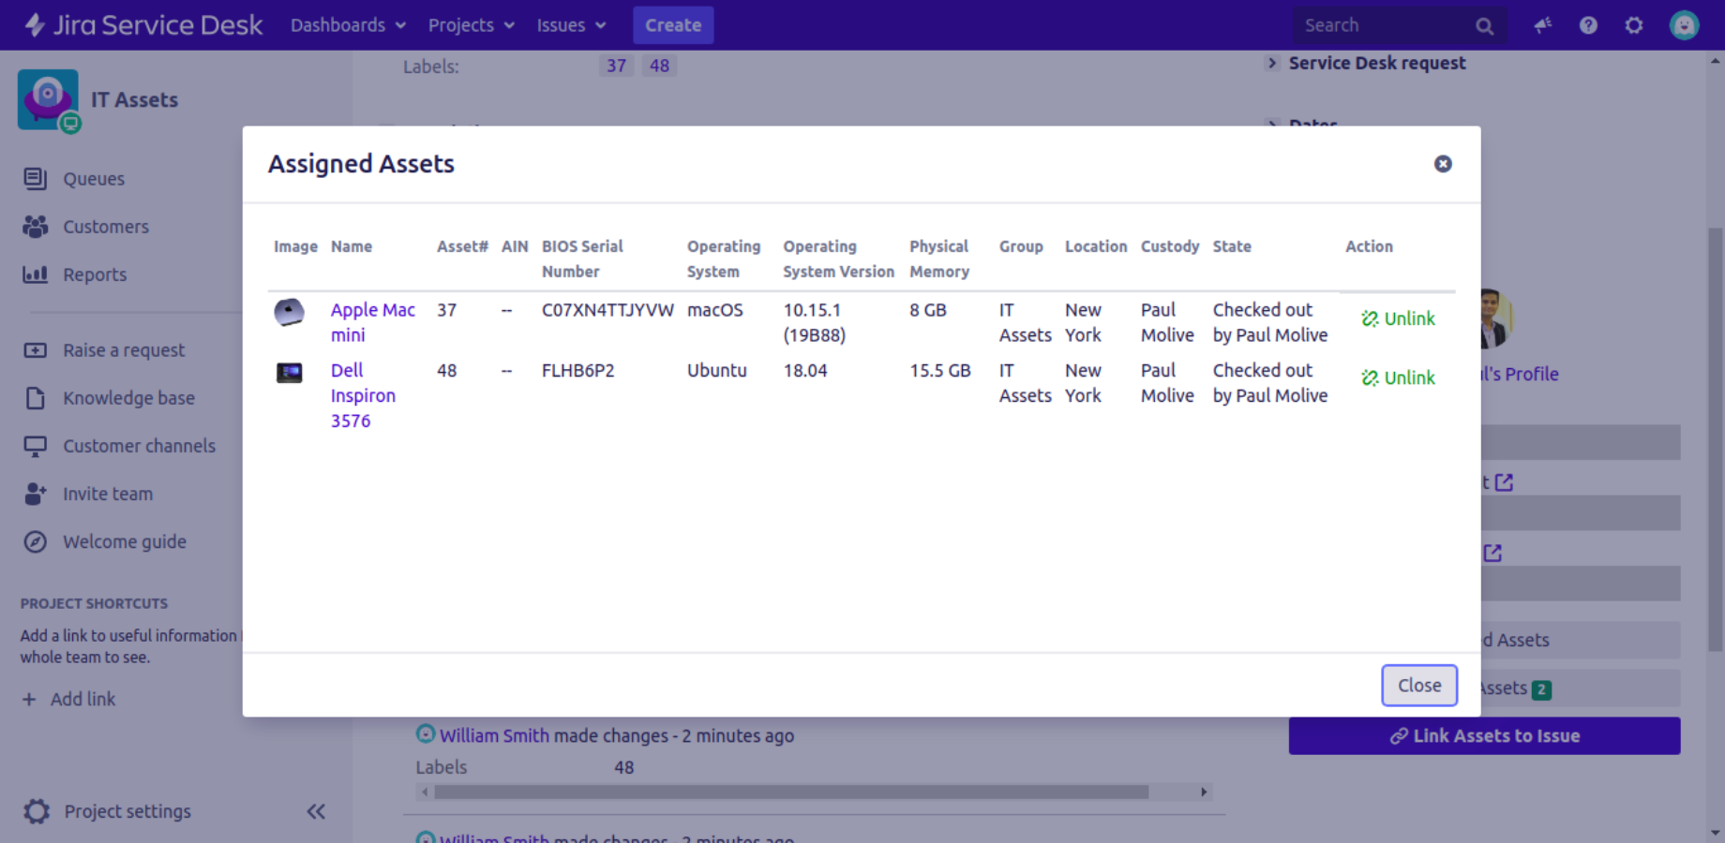The image size is (1725, 843).
Task: Open the help question mark icon
Action: [1588, 25]
